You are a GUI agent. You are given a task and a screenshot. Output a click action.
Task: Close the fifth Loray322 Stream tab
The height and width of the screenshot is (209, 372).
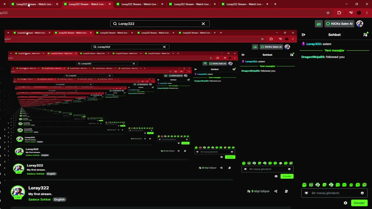tap(267, 4)
